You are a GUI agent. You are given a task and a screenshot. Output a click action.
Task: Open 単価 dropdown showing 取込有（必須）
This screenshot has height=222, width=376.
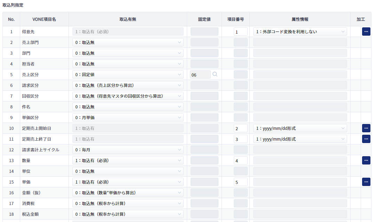click(128, 182)
